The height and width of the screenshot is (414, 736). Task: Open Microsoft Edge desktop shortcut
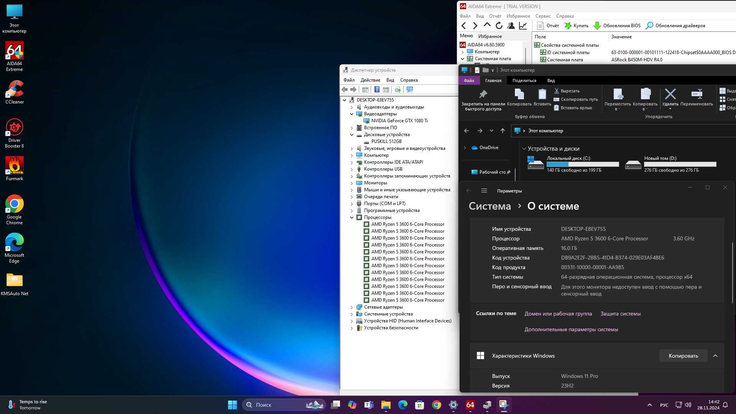14,248
